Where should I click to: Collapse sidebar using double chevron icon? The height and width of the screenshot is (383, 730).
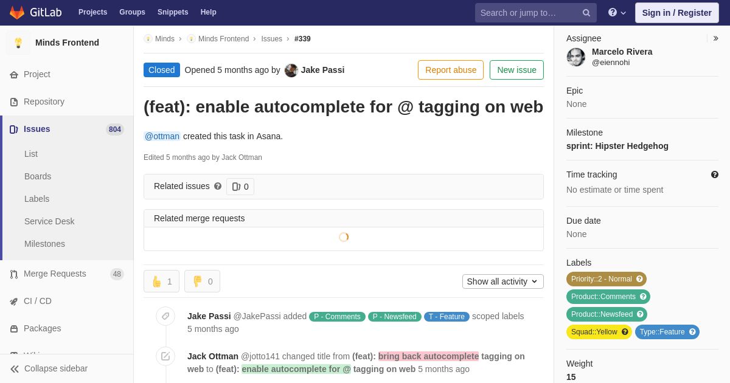[15, 369]
